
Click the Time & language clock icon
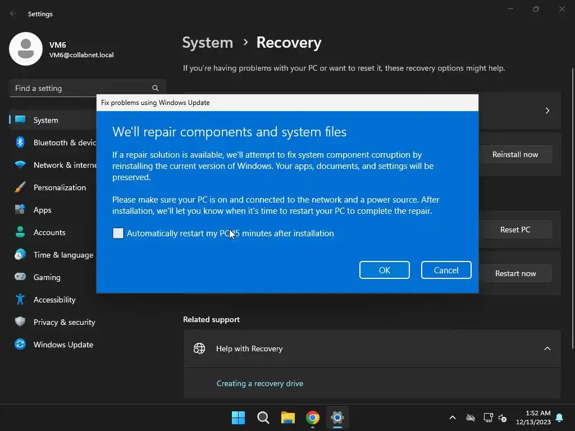point(20,254)
